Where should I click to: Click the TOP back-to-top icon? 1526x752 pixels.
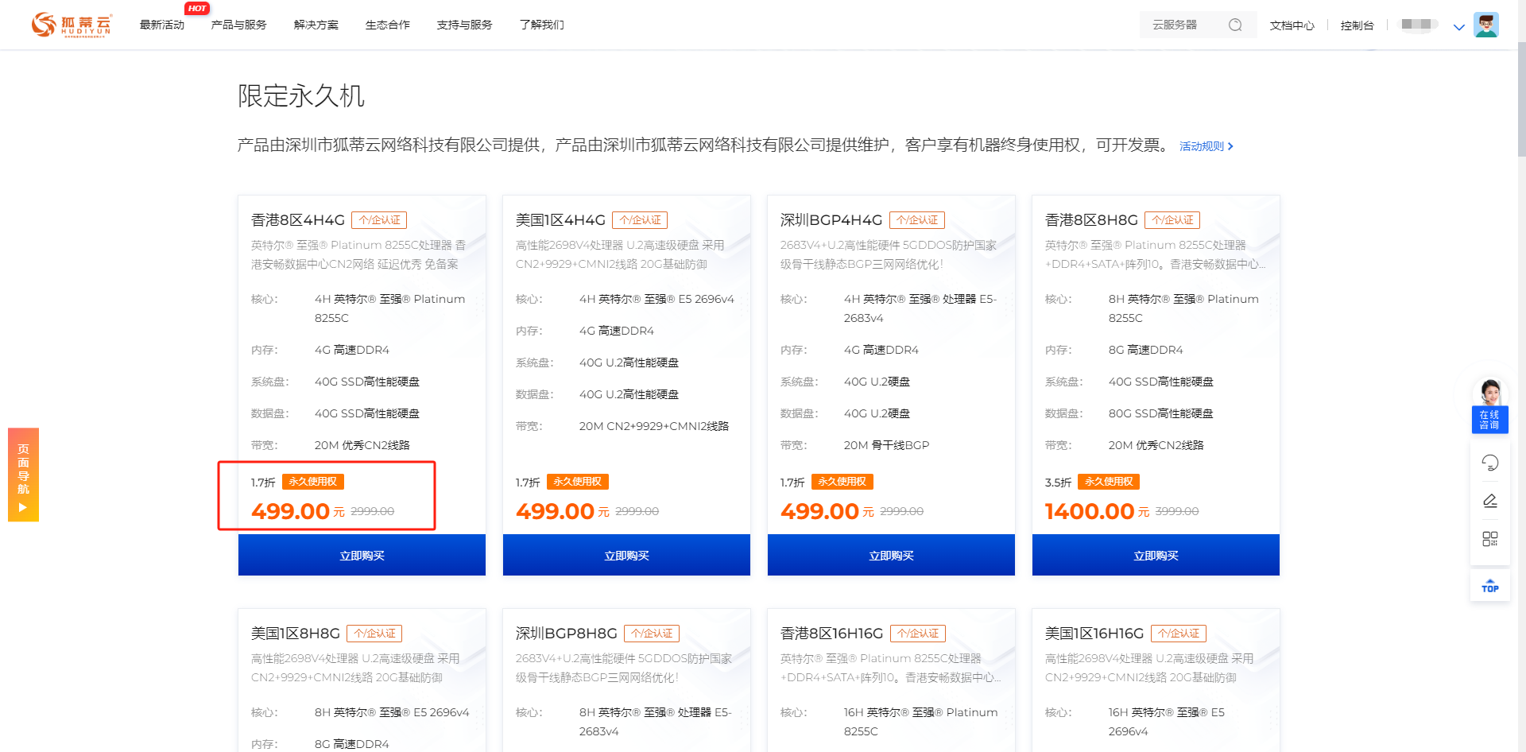coord(1490,586)
